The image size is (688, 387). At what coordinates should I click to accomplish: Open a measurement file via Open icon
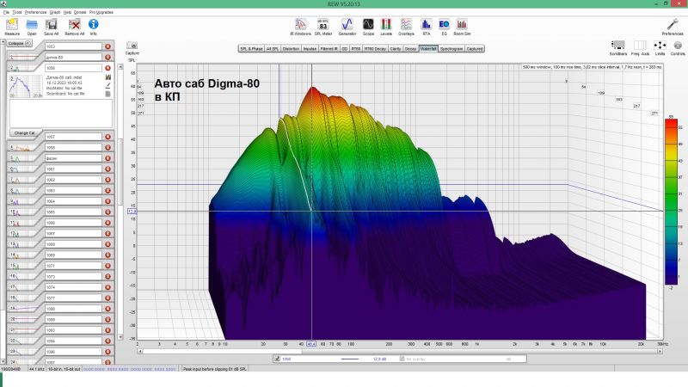click(32, 27)
